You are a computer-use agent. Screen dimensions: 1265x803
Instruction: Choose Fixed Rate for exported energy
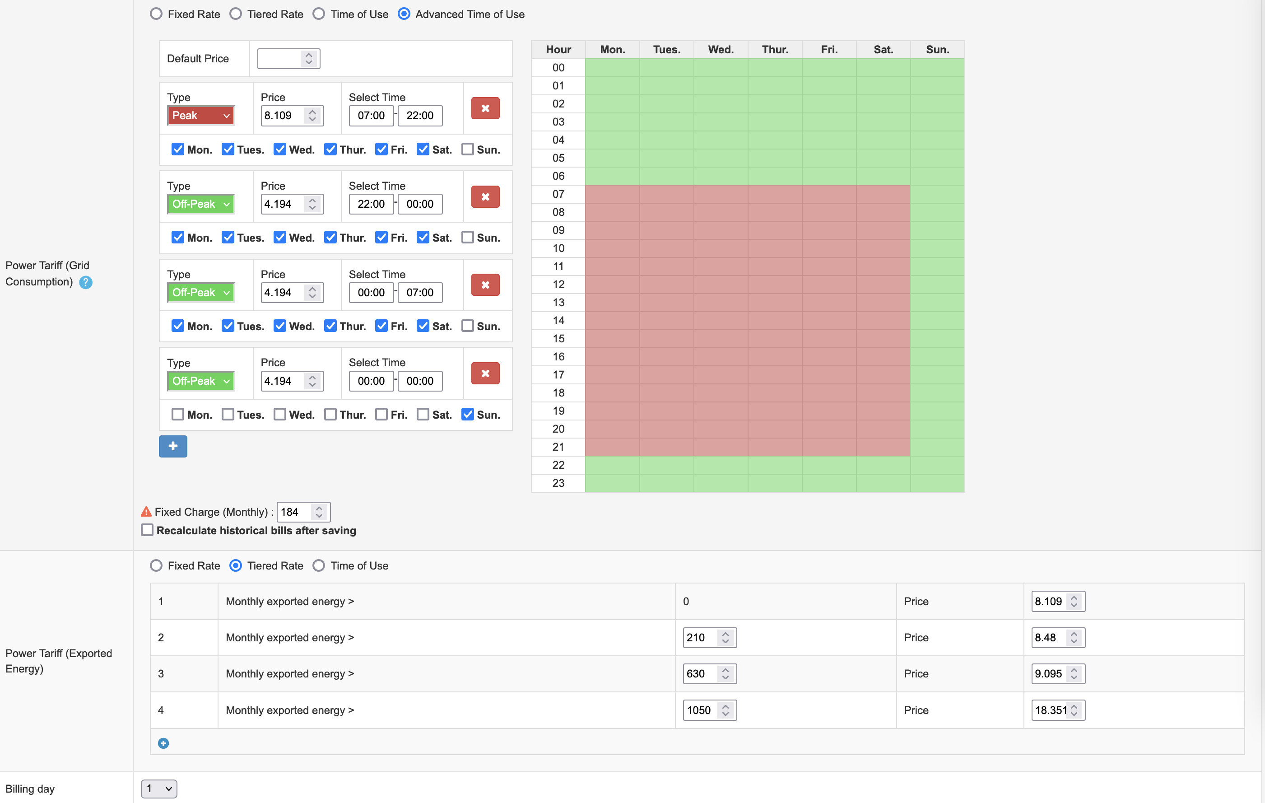coord(156,565)
